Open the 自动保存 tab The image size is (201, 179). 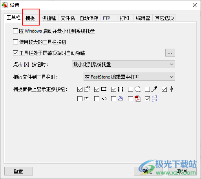[89, 18]
